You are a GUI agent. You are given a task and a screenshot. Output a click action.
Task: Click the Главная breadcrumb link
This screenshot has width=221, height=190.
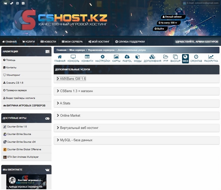coord(61,50)
